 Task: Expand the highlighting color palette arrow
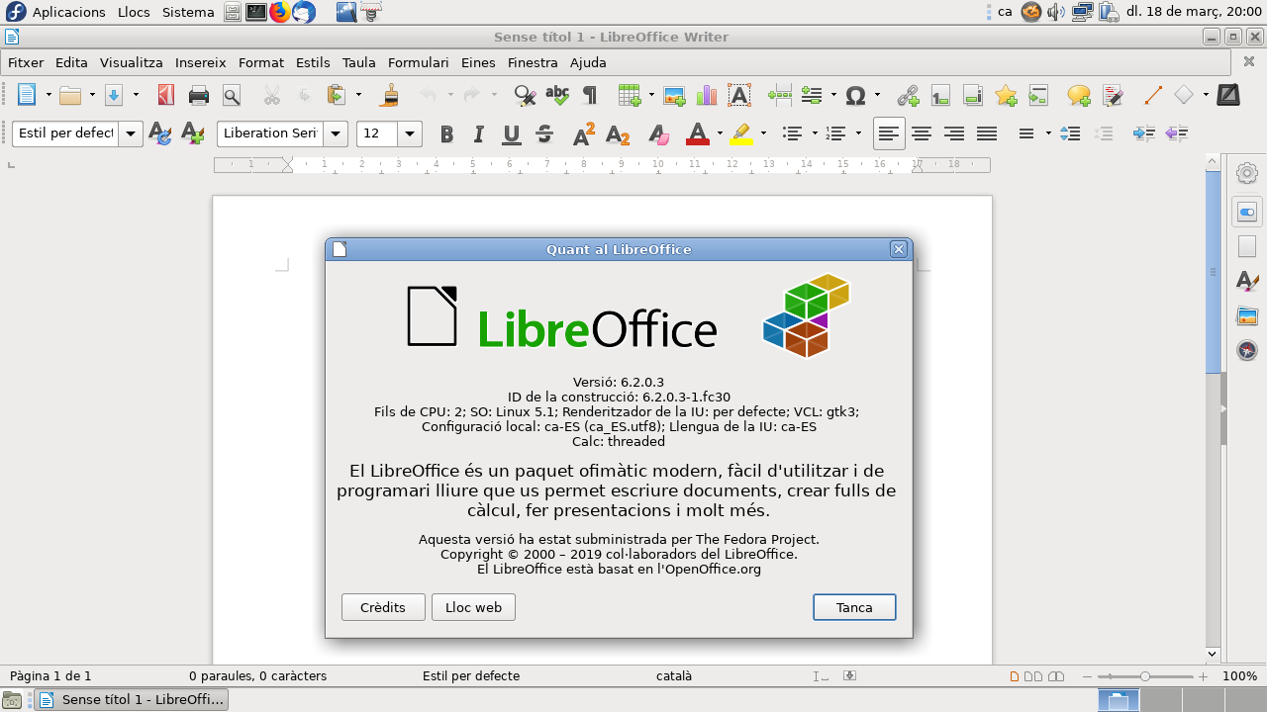click(763, 133)
